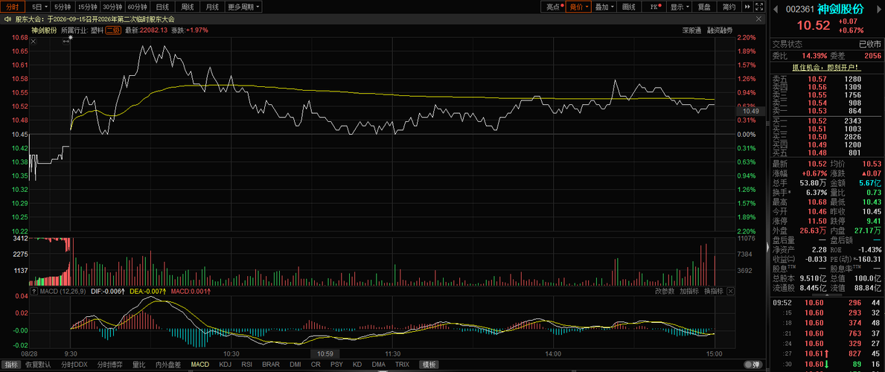Open the MACD help question-mark icon
The image size is (885, 372).
[x=33, y=292]
